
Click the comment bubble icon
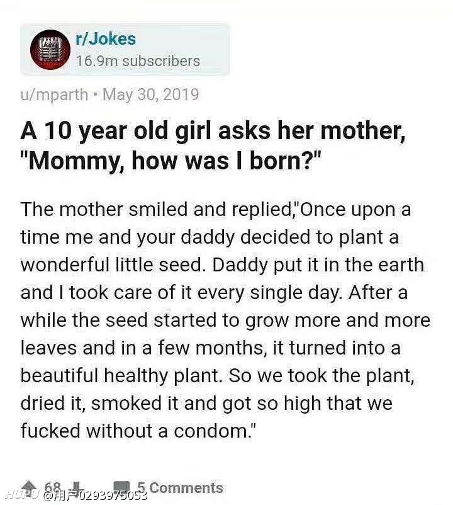click(x=121, y=487)
